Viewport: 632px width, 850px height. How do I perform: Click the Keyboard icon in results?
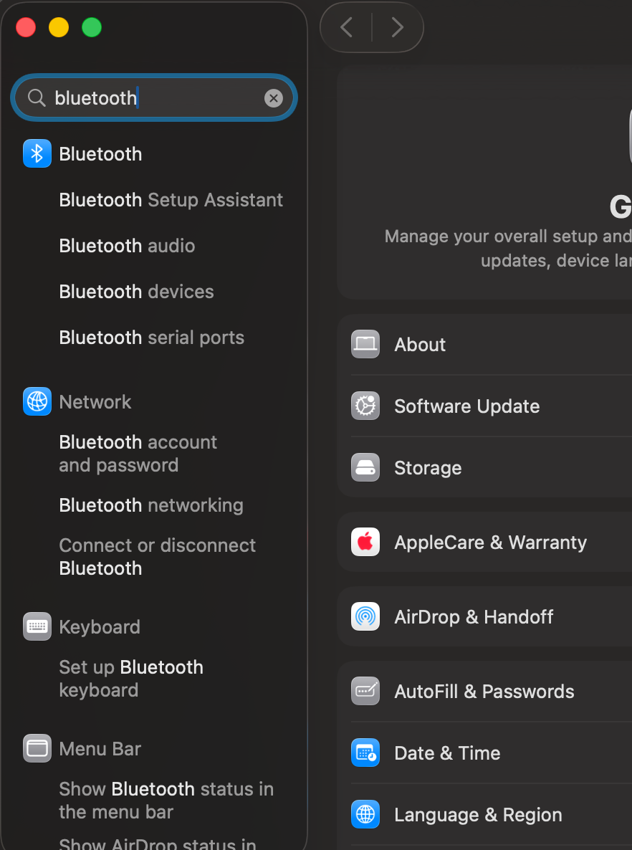click(x=37, y=626)
